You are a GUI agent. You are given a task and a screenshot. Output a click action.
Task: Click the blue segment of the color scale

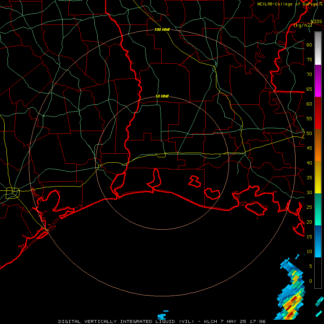[x=318, y=241]
